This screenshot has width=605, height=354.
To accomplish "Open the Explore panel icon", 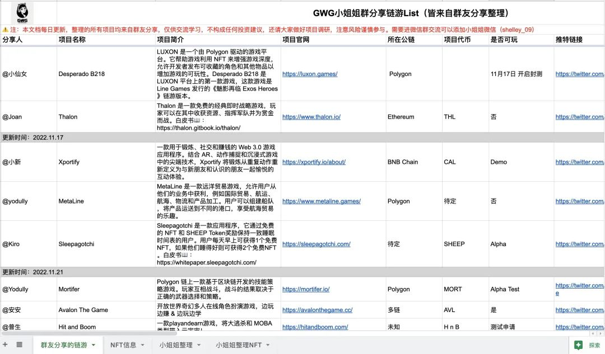I will click(578, 345).
